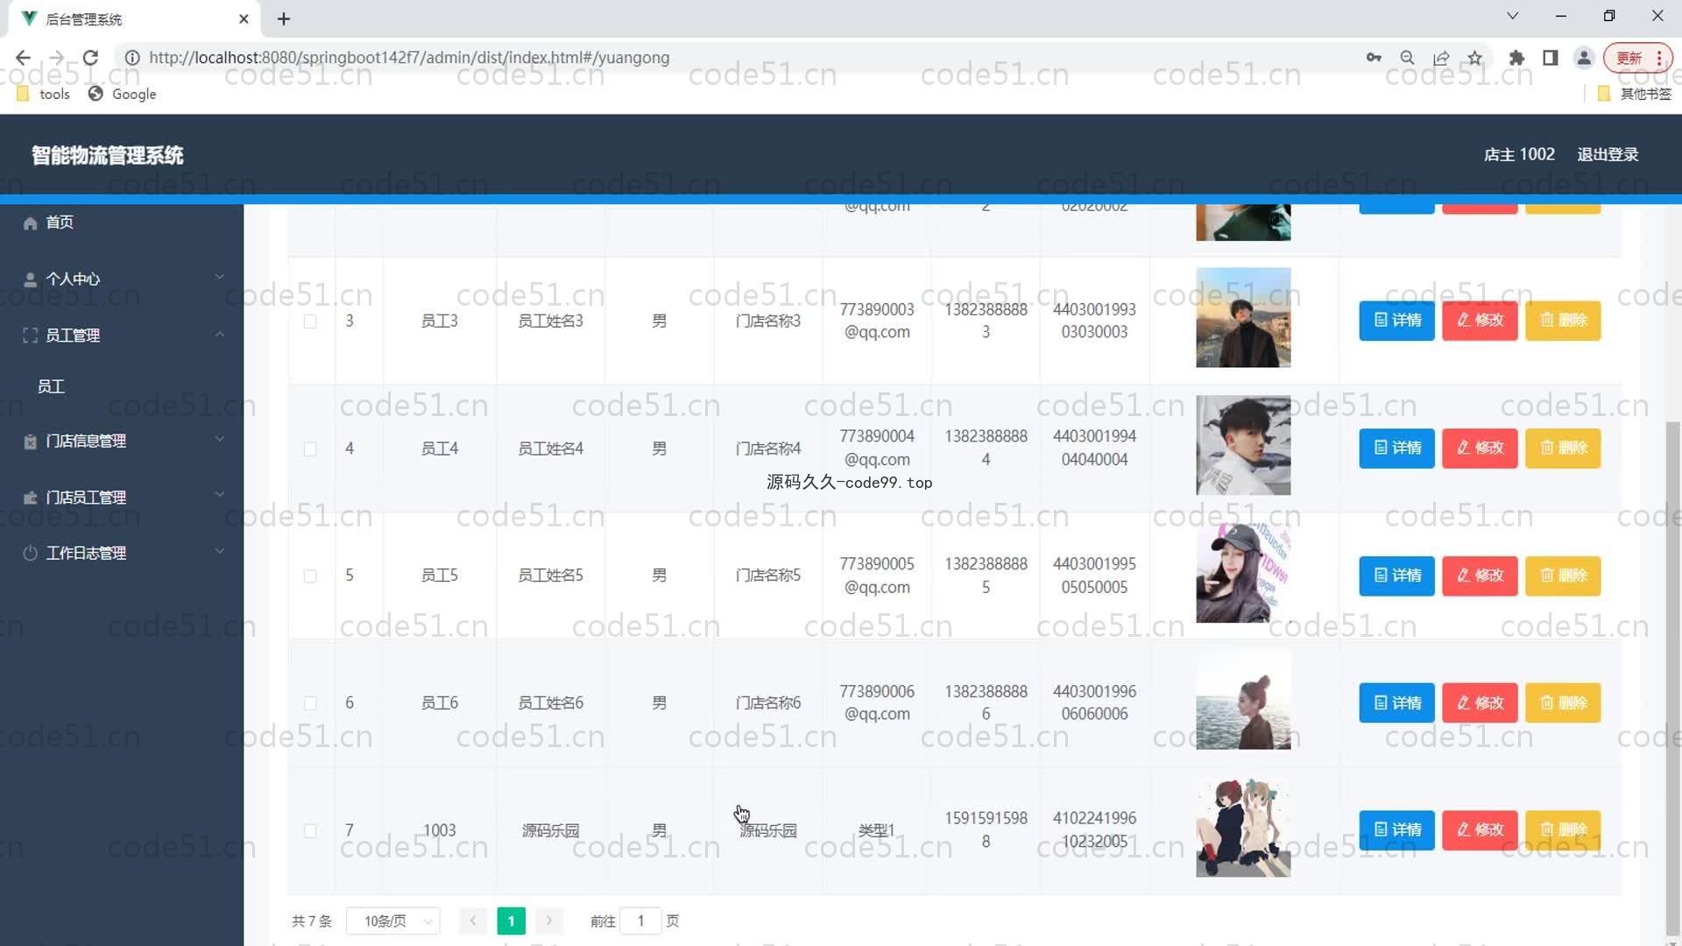The width and height of the screenshot is (1682, 946).
Task: Expand the 门店信息管理 sidebar menu
Action: point(122,441)
